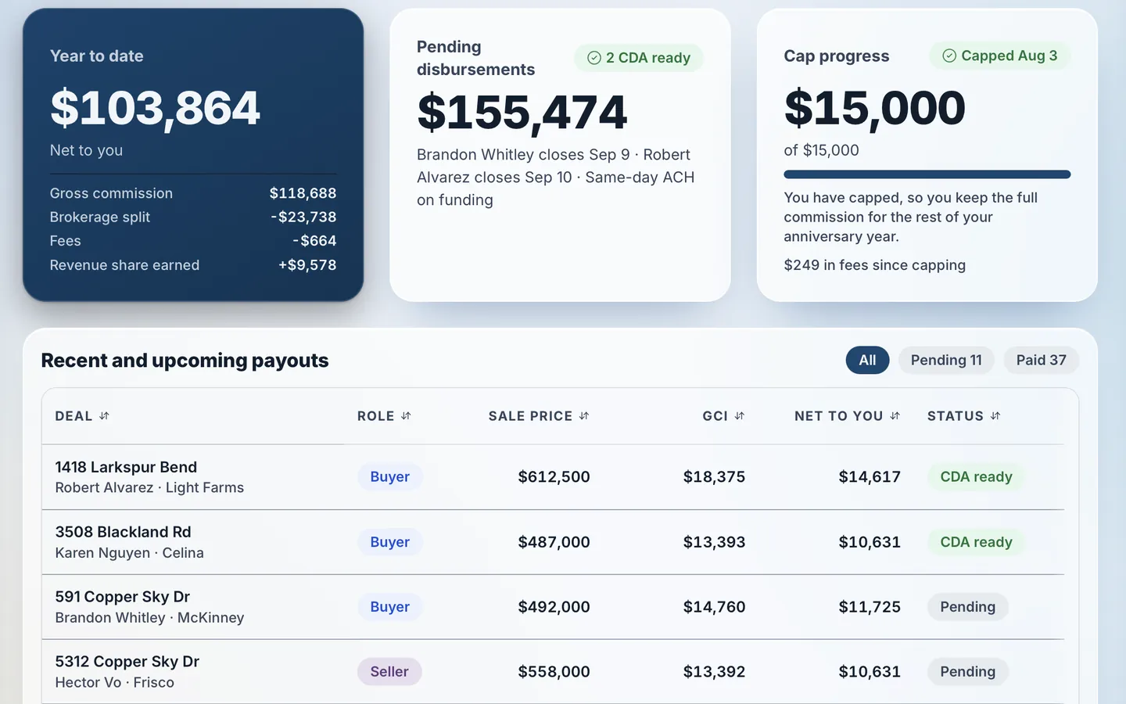1126x704 pixels.
Task: Click the $14,617 net to you cell
Action: 870,477
